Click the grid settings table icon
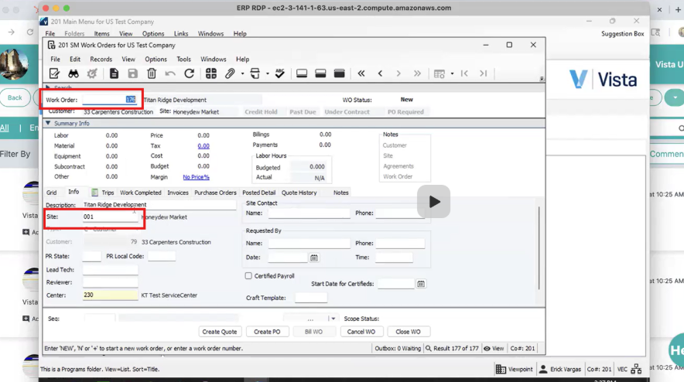Screen dimensions: 684x382 [x=439, y=73]
